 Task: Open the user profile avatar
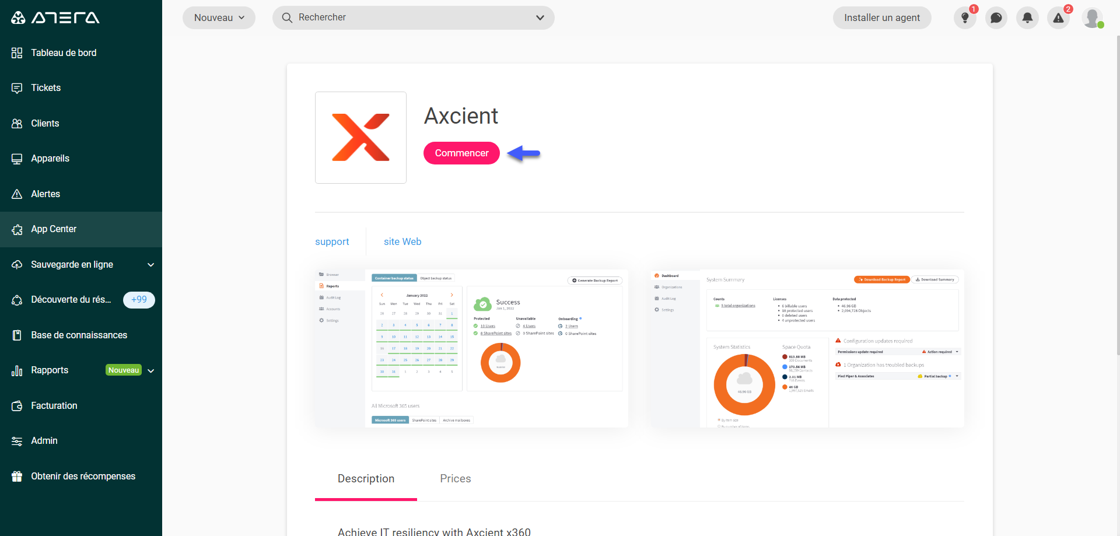(1092, 18)
